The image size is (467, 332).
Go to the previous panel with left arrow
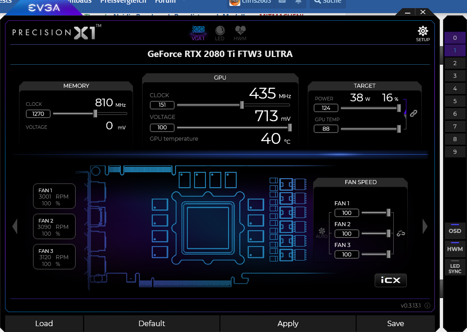point(15,226)
